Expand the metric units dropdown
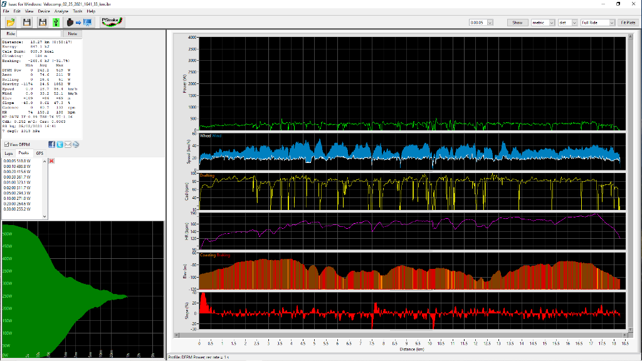 tap(552, 23)
